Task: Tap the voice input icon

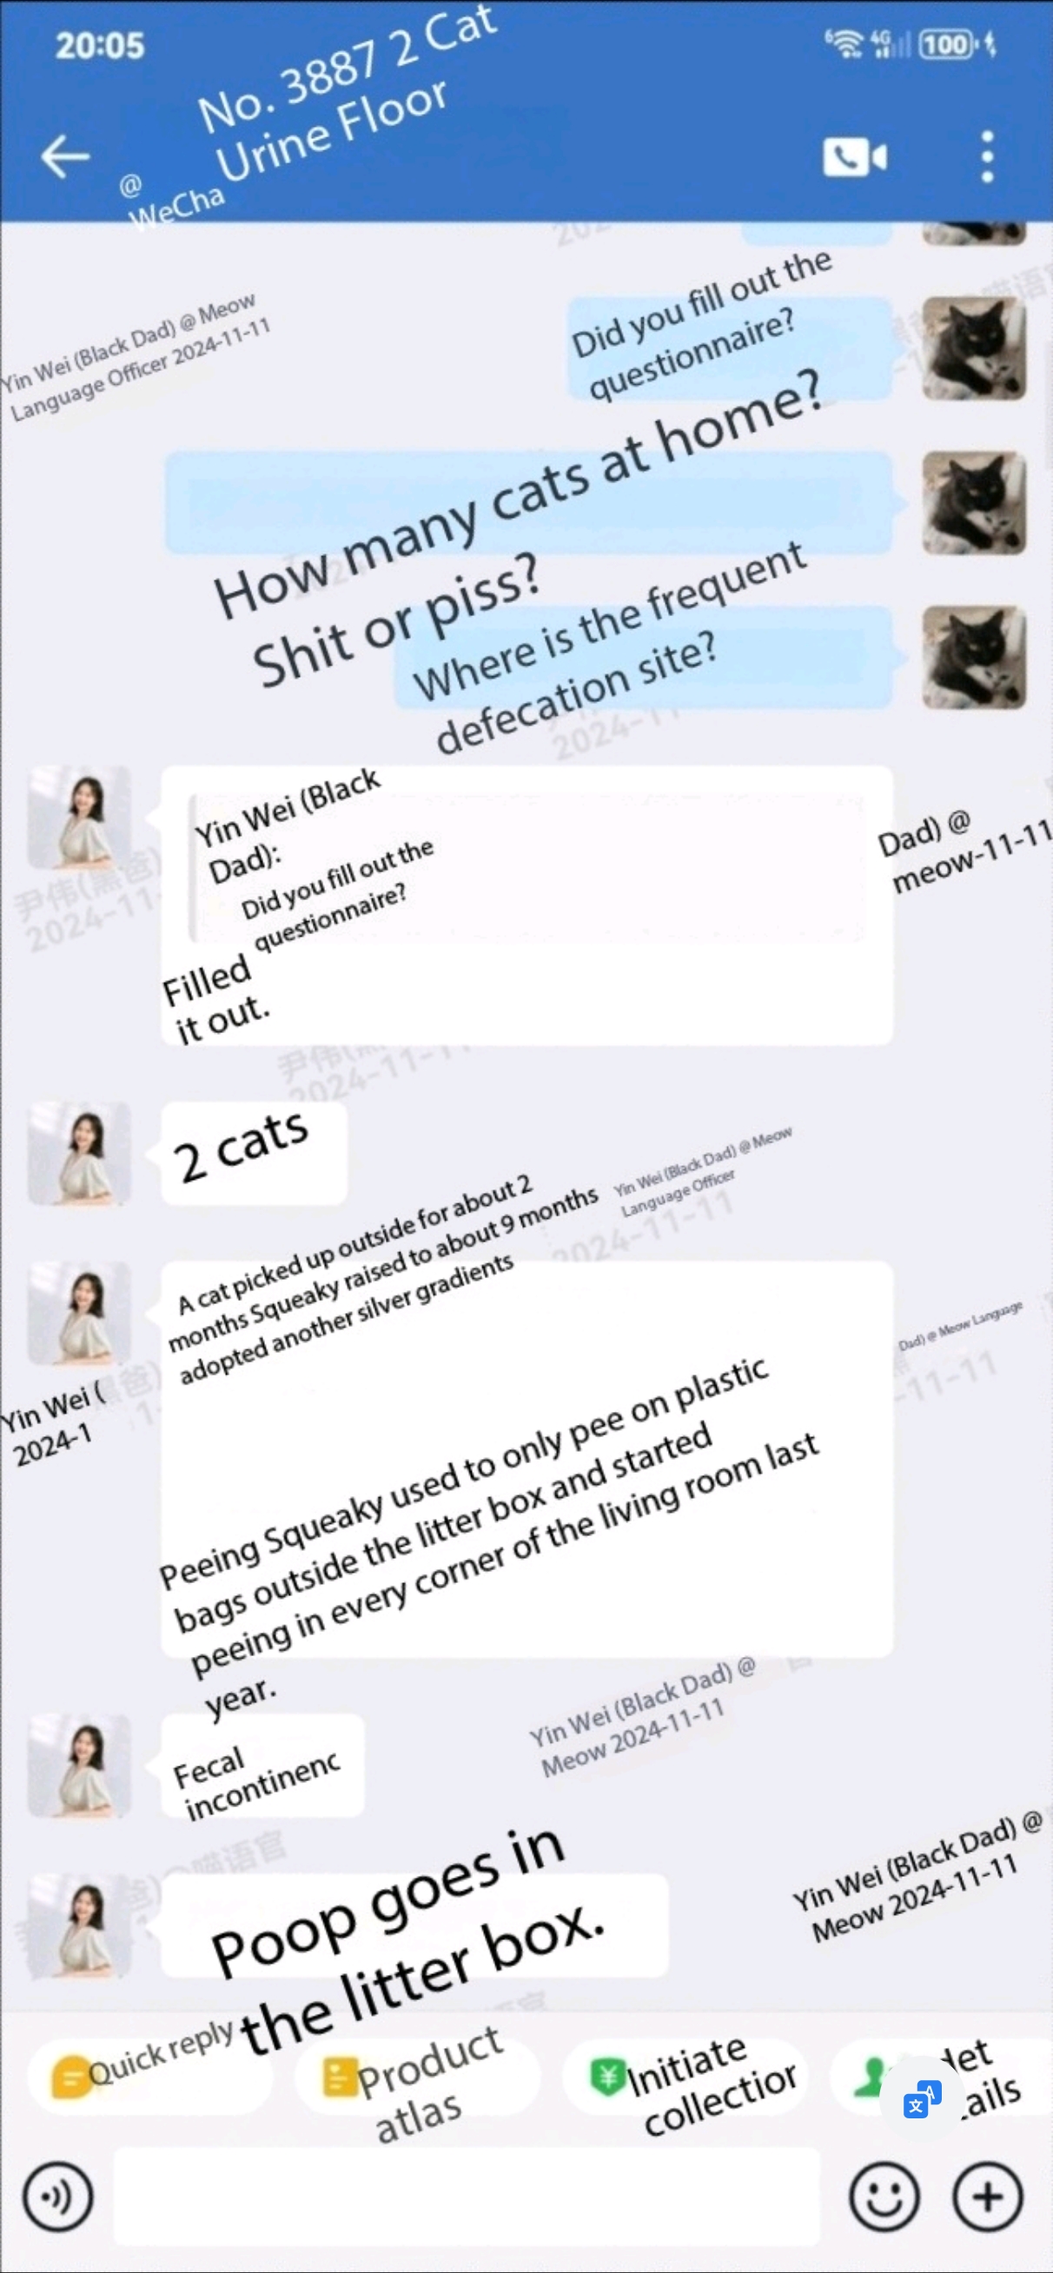Action: [x=58, y=2197]
